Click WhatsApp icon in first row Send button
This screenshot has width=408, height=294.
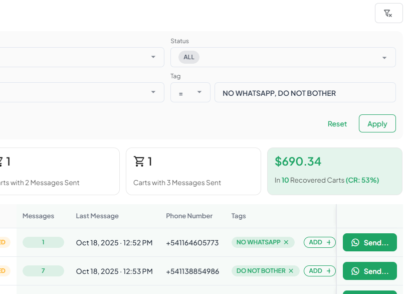355,243
